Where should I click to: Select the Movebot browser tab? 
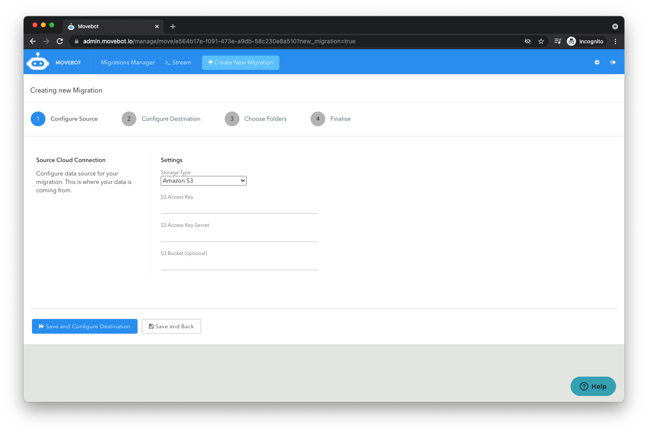(x=113, y=27)
